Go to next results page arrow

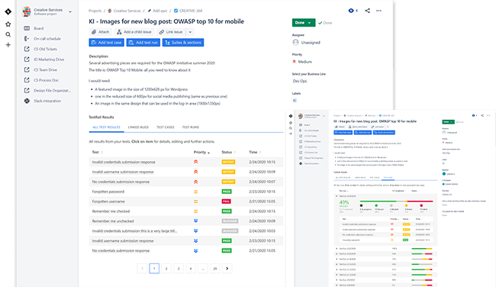pyautogui.click(x=227, y=269)
